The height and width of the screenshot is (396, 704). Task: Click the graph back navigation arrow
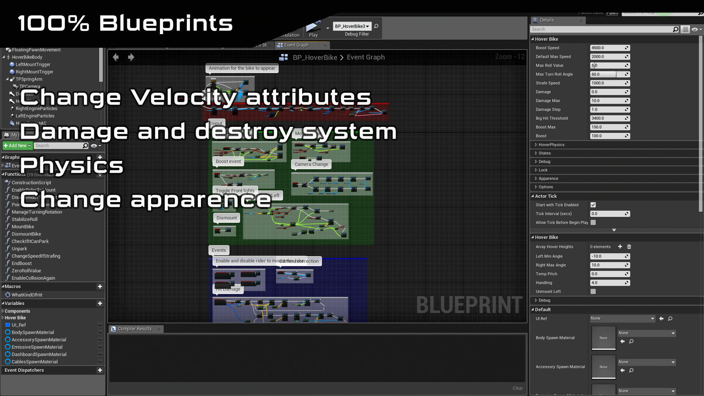pos(116,57)
